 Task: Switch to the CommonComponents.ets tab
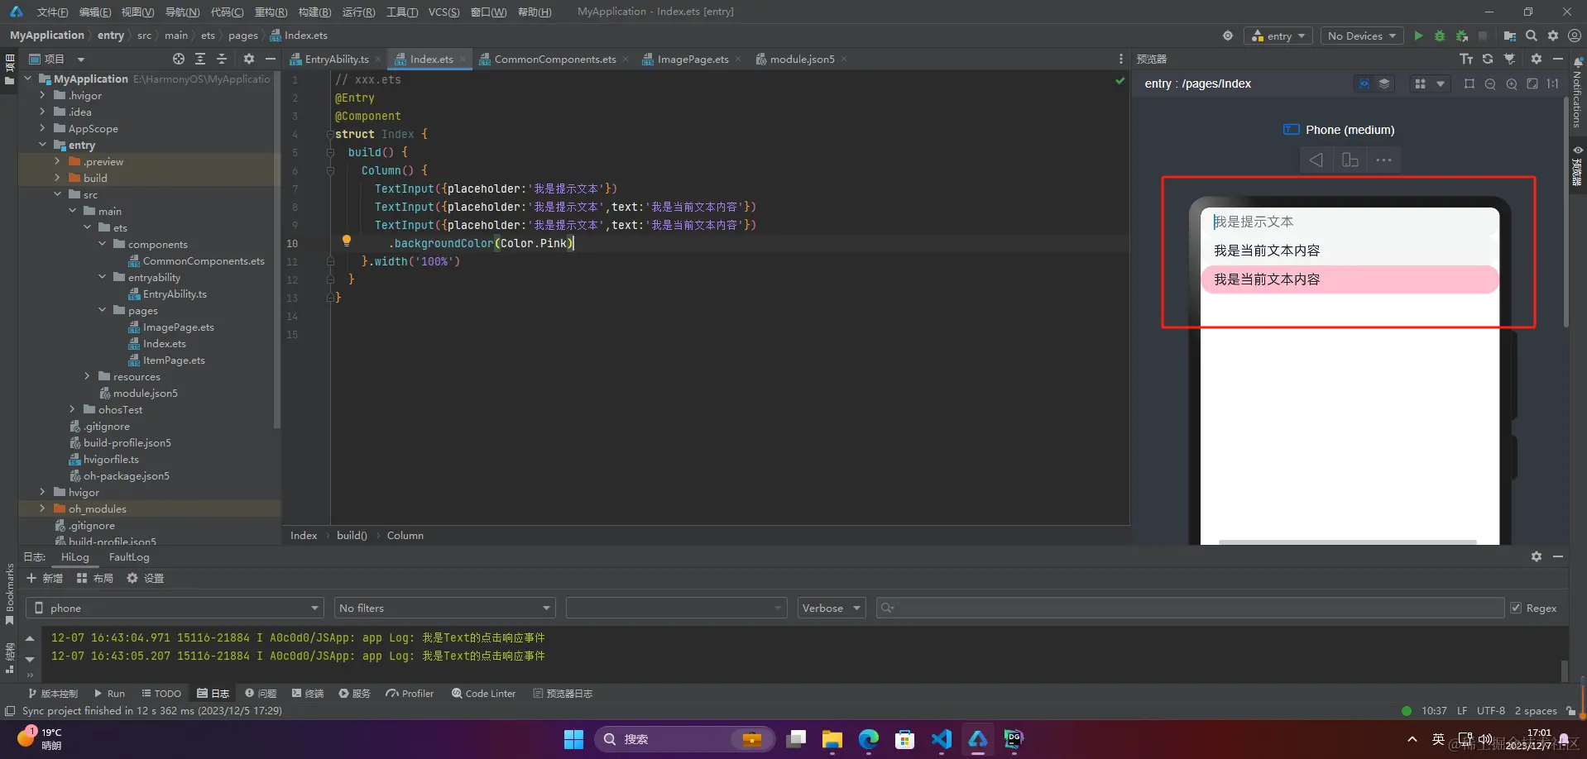pyautogui.click(x=554, y=59)
